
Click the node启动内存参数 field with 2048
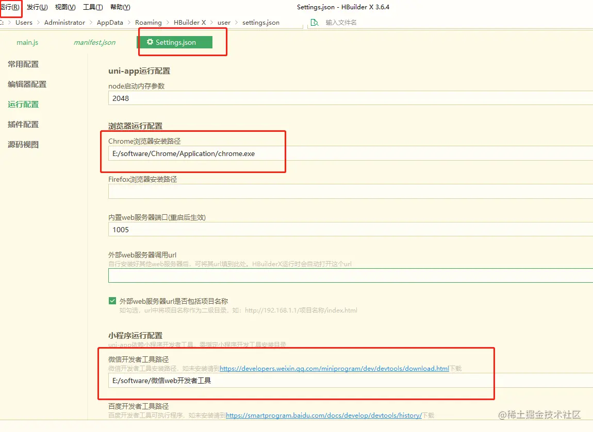(351, 98)
